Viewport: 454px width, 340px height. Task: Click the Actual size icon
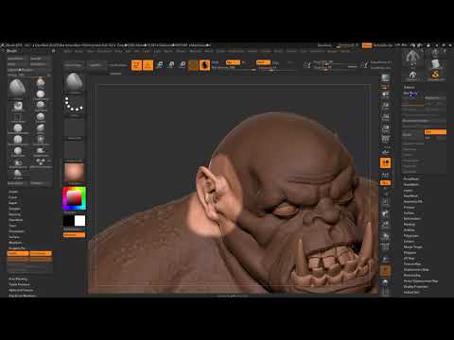coord(385,117)
